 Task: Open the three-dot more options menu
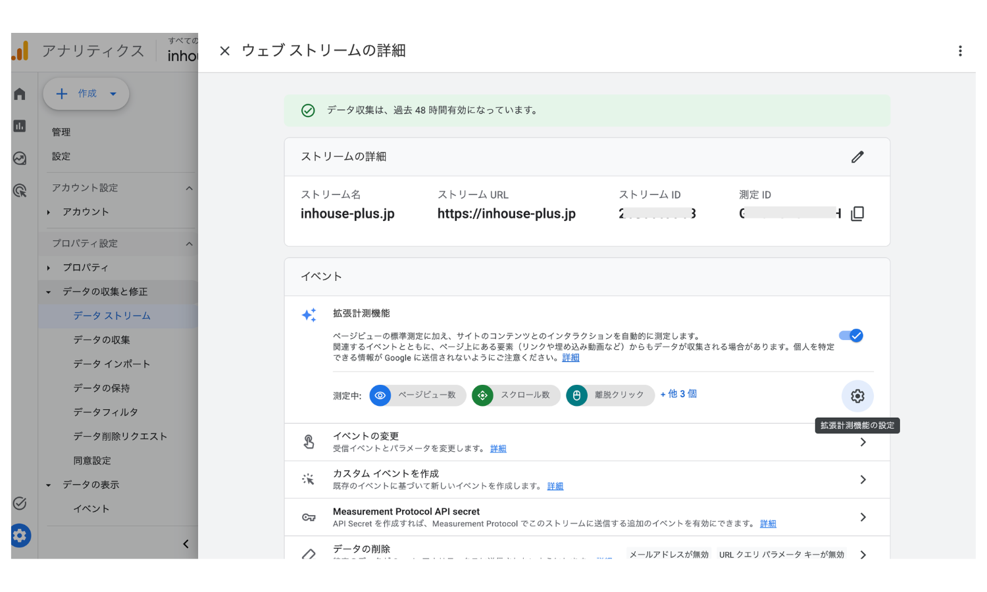coord(960,51)
